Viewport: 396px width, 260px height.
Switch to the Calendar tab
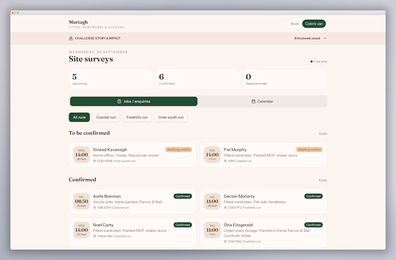262,101
